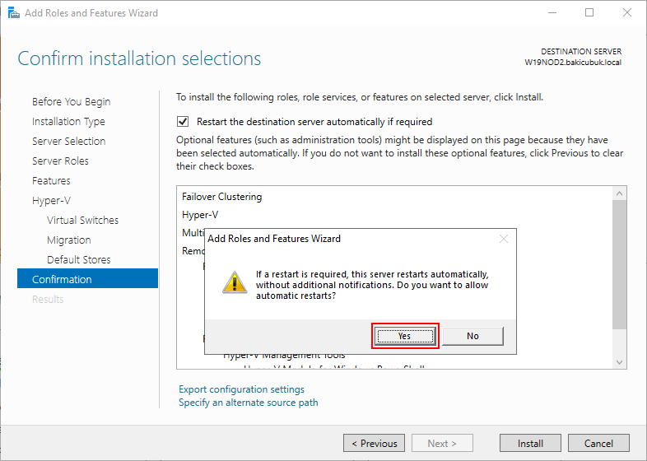647x461 pixels.
Task: Click Failover Clustering in the list
Action: pyautogui.click(x=222, y=197)
